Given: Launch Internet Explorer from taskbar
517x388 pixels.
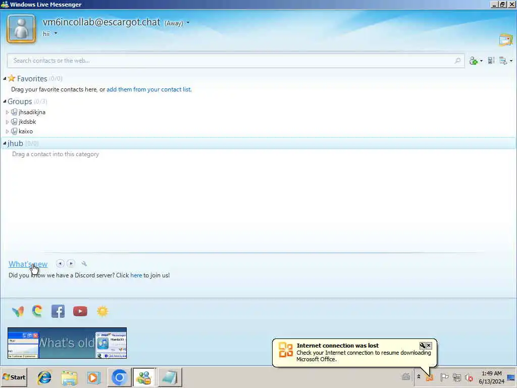Looking at the screenshot, I should pos(44,377).
